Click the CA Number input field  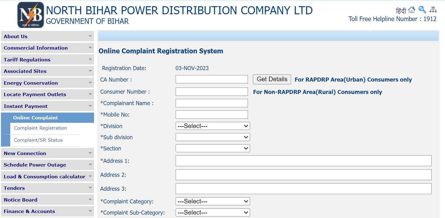tap(212, 79)
